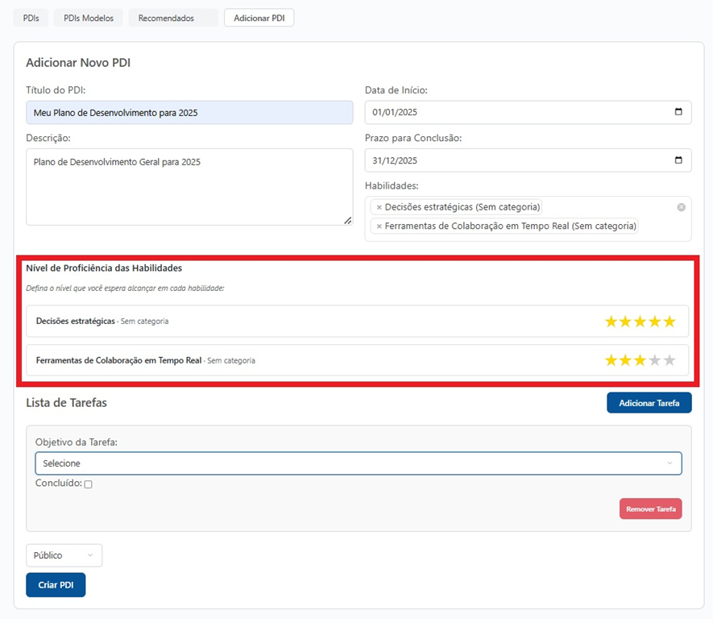Remove Decisões estratégicas skill tag

click(x=379, y=207)
